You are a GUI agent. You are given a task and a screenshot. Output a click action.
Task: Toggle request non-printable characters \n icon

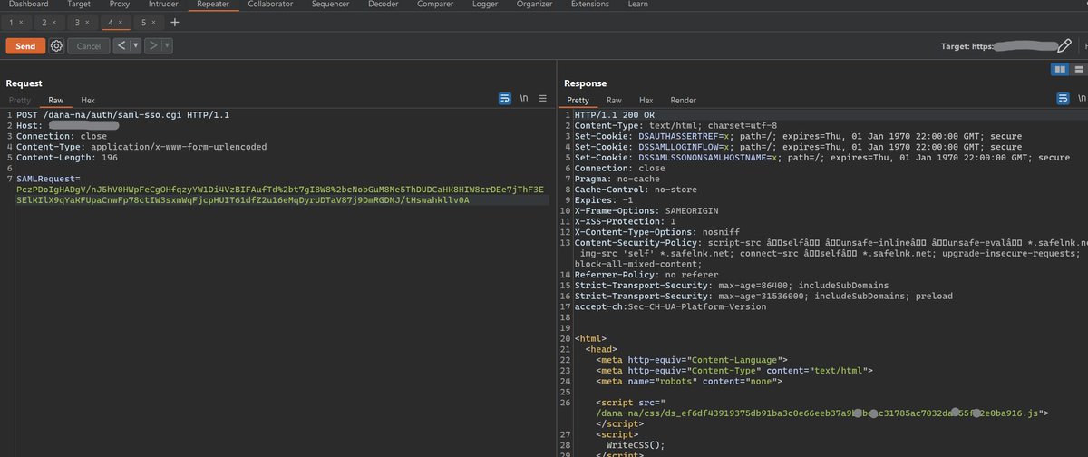coord(524,99)
